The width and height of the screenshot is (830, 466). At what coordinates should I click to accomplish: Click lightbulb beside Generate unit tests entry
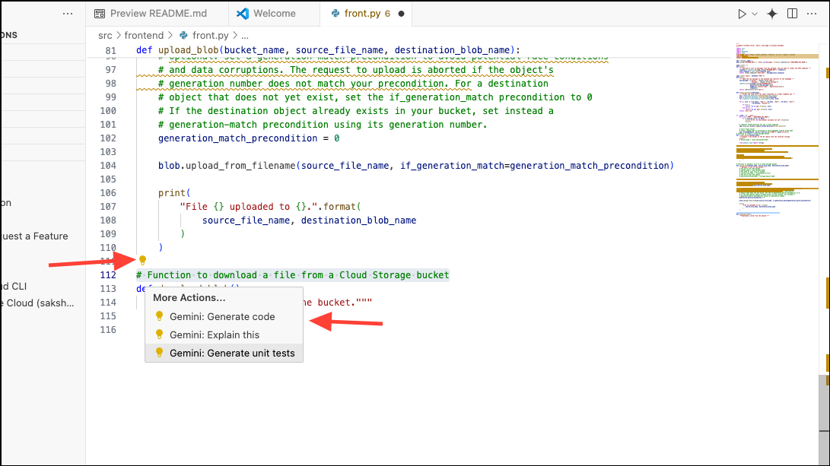tap(159, 352)
